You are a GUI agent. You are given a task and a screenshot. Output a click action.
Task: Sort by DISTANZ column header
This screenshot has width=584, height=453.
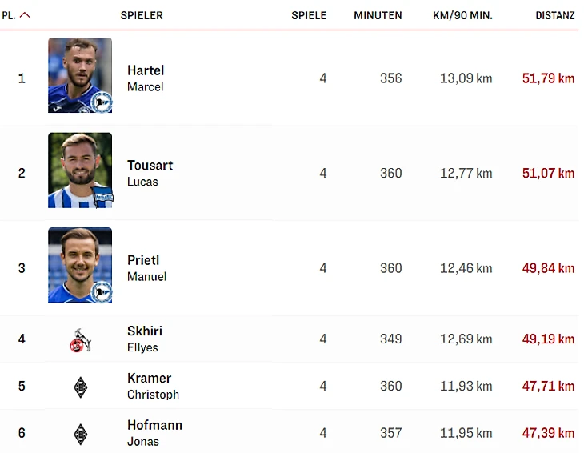point(556,15)
